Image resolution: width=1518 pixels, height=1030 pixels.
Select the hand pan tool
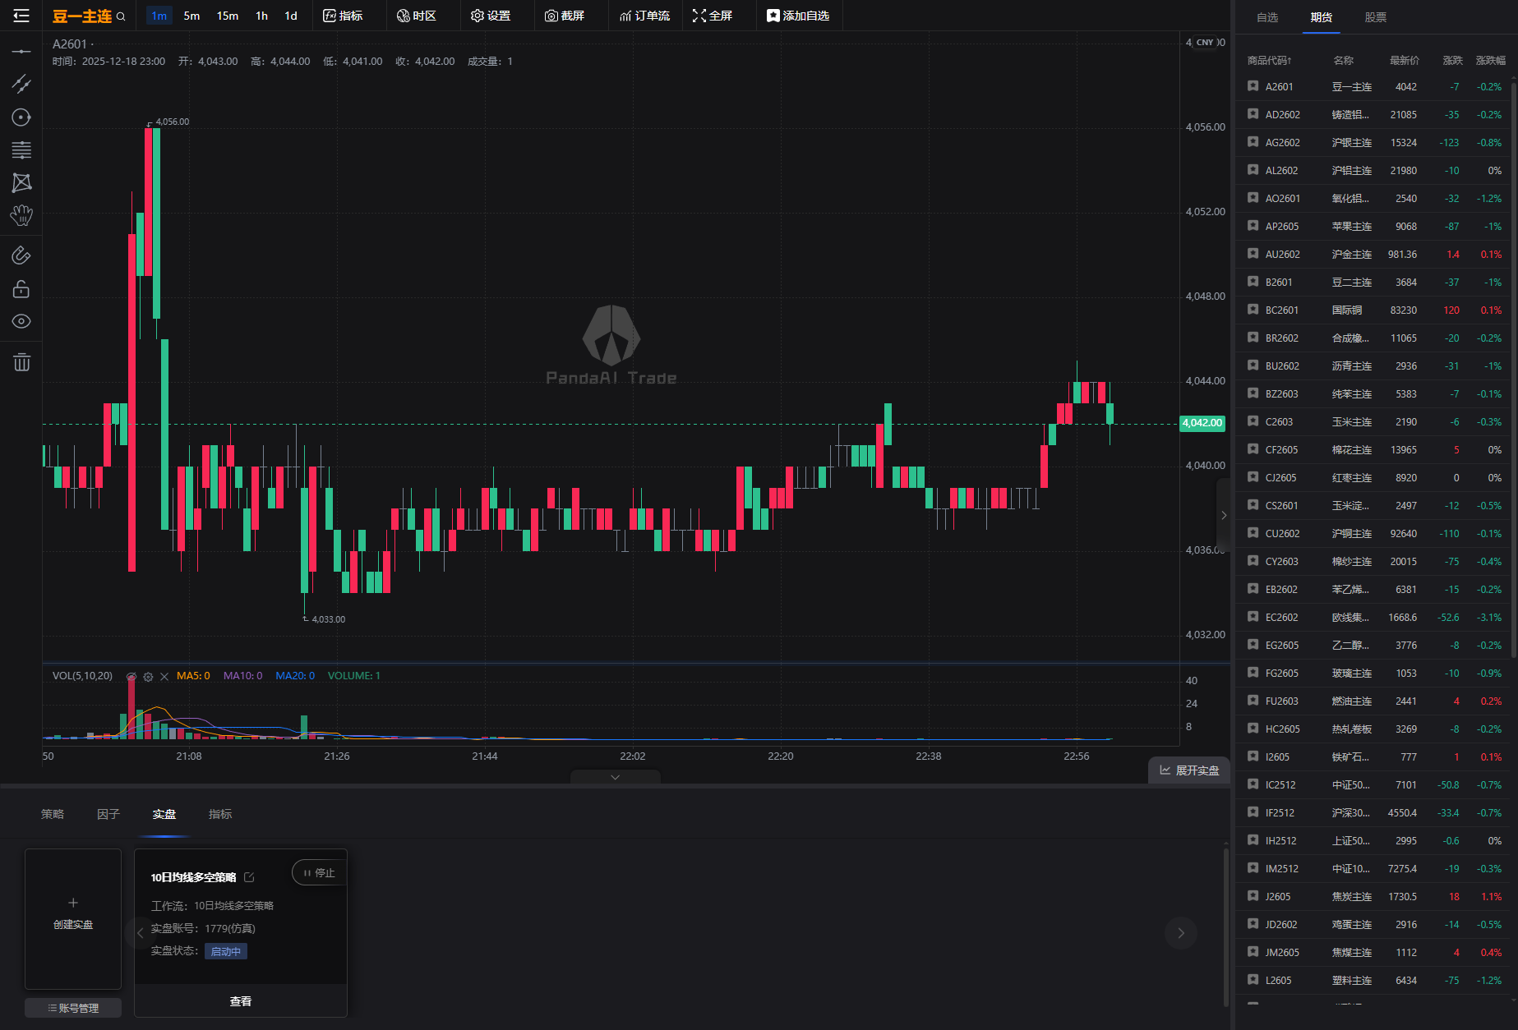[21, 215]
